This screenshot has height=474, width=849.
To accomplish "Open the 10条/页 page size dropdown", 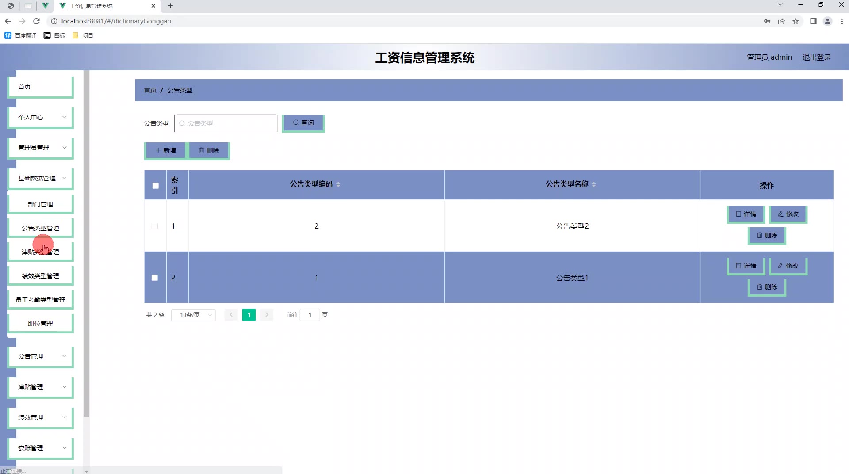I will [193, 315].
